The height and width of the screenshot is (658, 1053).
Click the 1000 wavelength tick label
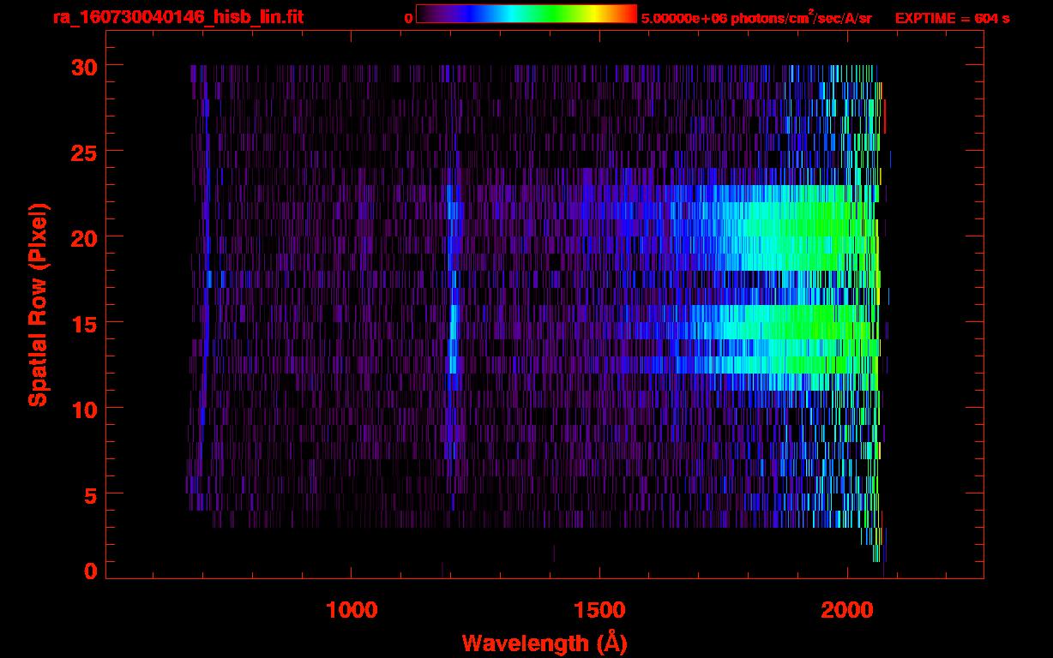(352, 610)
